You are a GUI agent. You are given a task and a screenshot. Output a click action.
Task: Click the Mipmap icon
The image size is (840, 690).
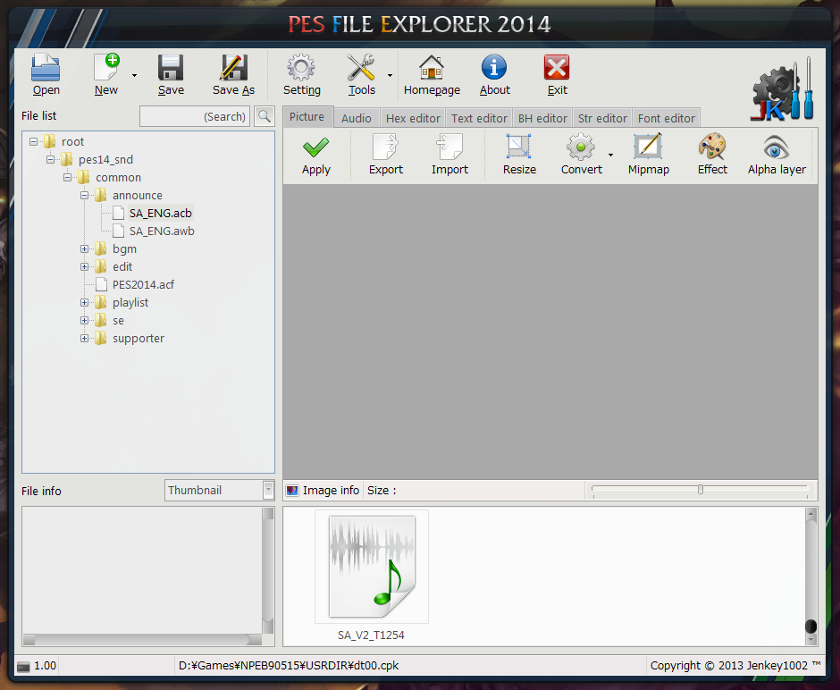[648, 154]
